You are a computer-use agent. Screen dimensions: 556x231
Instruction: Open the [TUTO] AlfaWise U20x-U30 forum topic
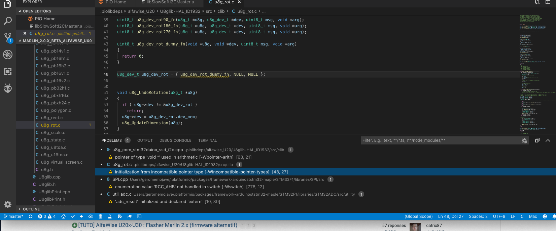[x=158, y=225]
